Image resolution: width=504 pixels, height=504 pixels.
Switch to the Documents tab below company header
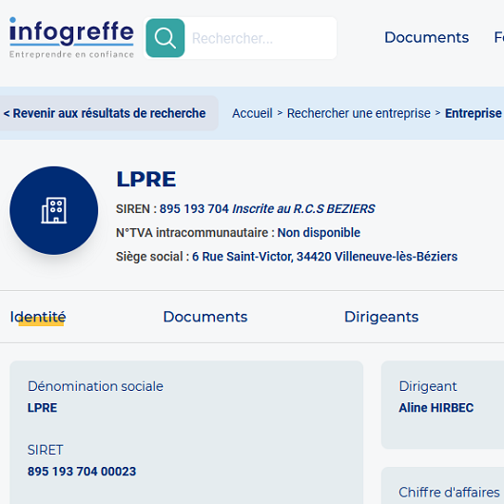pos(205,317)
